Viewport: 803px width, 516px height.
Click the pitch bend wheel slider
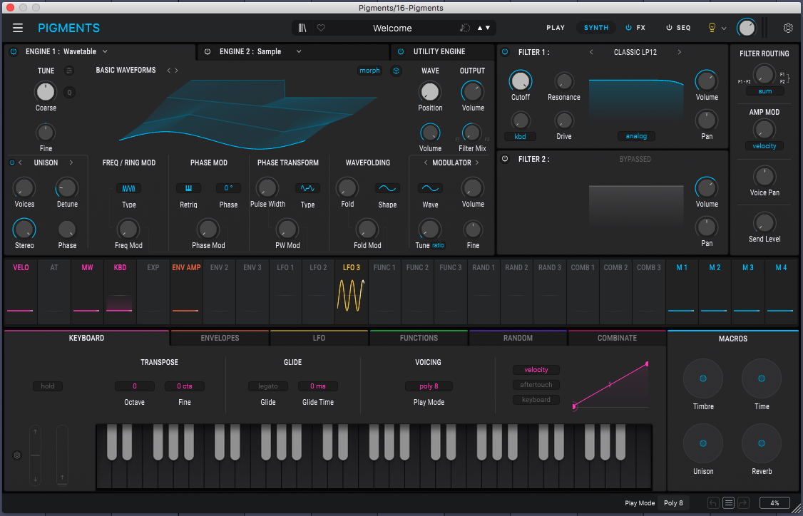point(35,455)
